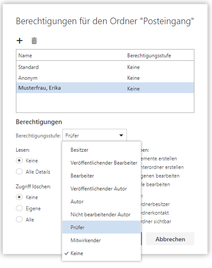
Task: Choose Eigene under Zugriff löschen
Action: [19, 208]
